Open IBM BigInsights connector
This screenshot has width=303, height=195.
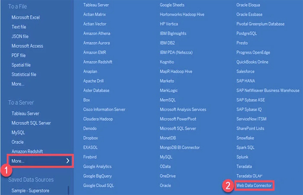pyautogui.click(x=173, y=33)
